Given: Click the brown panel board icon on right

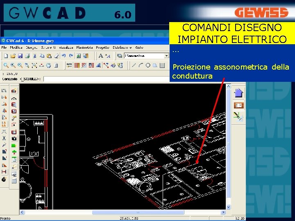Looking at the screenshot, I should (x=238, y=105).
